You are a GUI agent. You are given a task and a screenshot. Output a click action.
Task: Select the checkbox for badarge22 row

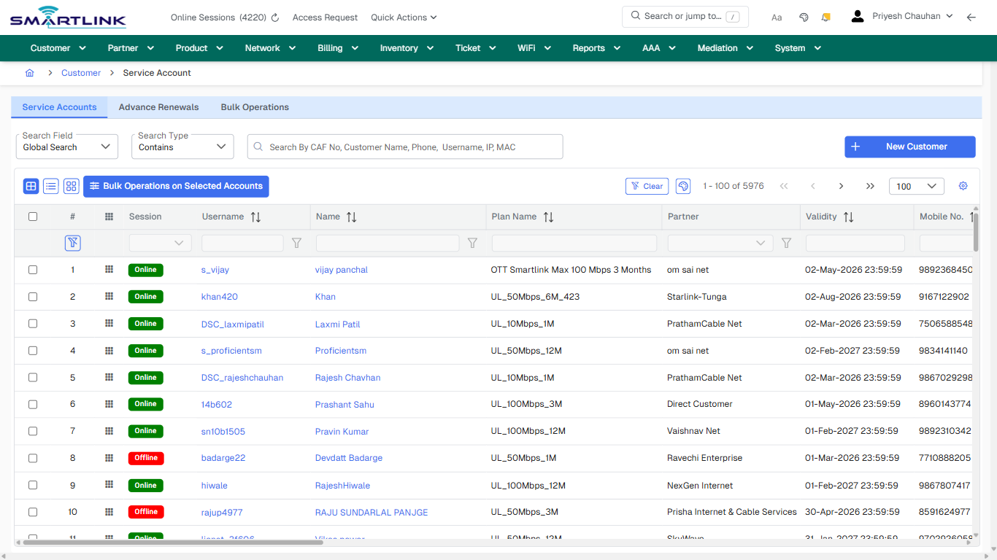click(x=32, y=458)
